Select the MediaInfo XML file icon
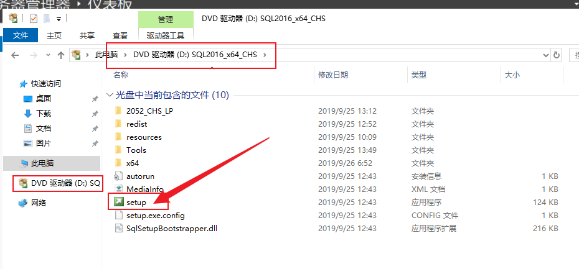 tap(118, 189)
